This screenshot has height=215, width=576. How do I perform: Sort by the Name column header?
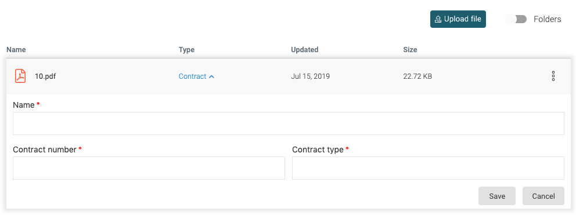click(x=16, y=49)
